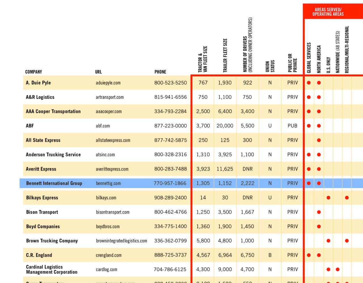The width and height of the screenshot is (363, 283).
Task: Click the Global Services column header
Action: pyautogui.click(x=309, y=58)
